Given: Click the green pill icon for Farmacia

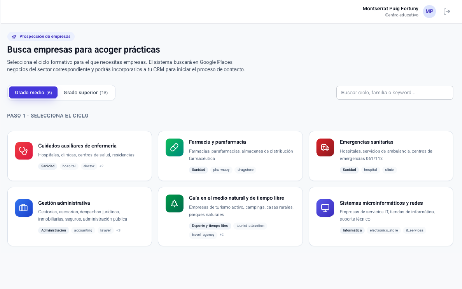Looking at the screenshot, I should tap(175, 147).
